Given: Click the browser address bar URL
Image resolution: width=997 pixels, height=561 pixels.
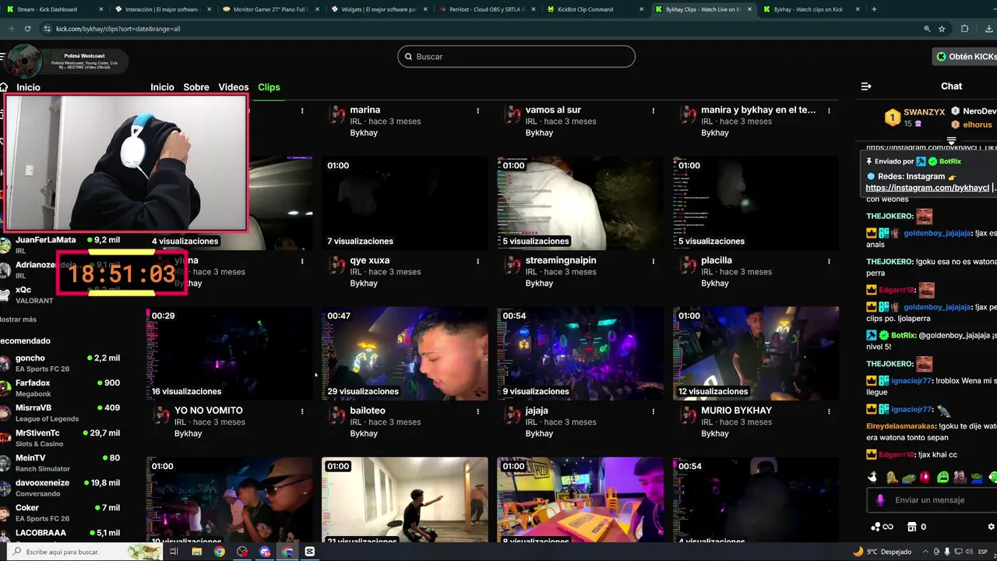Looking at the screenshot, I should click(x=118, y=29).
